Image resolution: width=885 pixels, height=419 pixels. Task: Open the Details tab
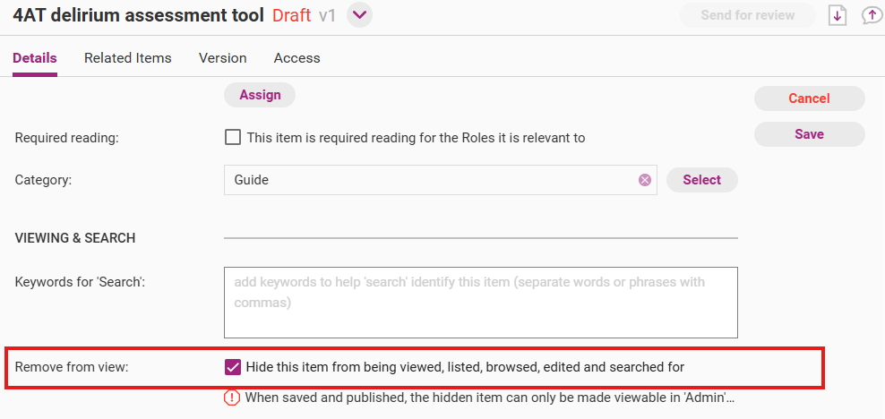coord(35,58)
